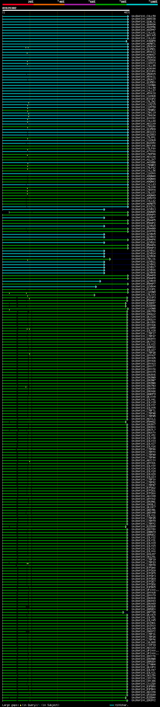This screenshot has width=160, height=707.
Task: Open hit UniRef100_C0LL59
Action: pos(143,16)
